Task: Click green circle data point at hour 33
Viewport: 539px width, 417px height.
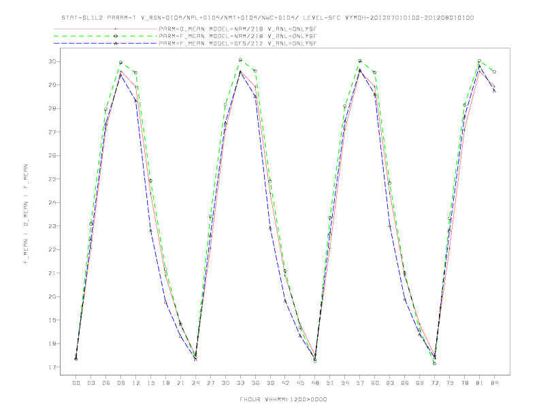Action: 240,60
